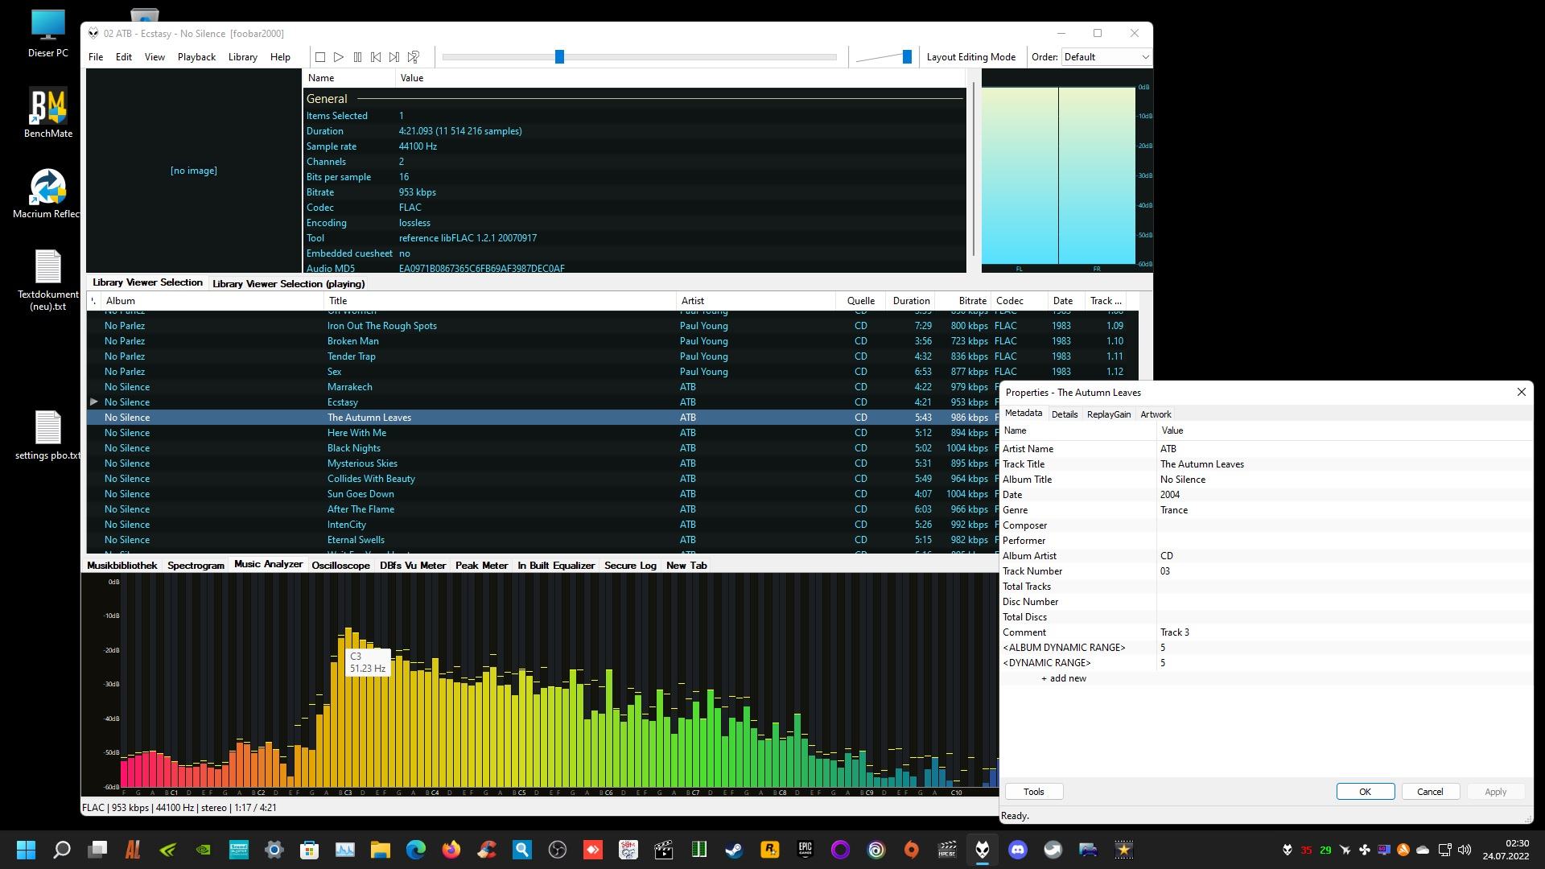
Task: Switch to the Peak Meter tab
Action: [x=481, y=566]
